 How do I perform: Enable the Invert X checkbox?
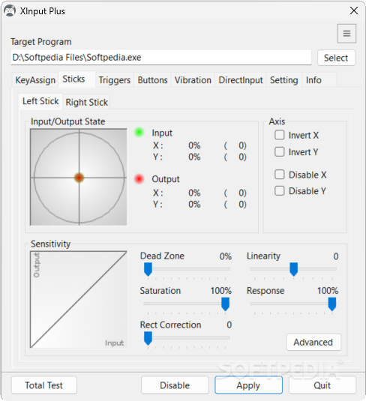click(x=279, y=135)
